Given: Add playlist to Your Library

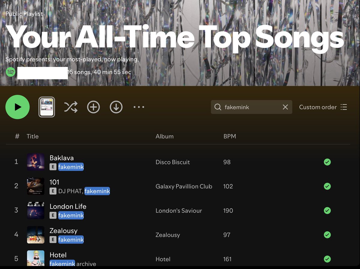Looking at the screenshot, I should click(x=93, y=107).
